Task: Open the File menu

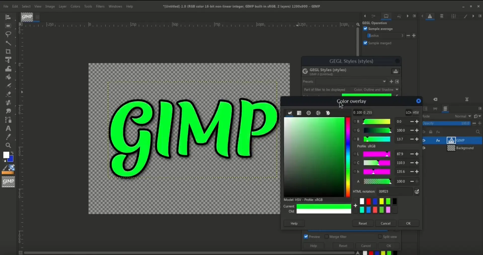Action: tap(6, 6)
